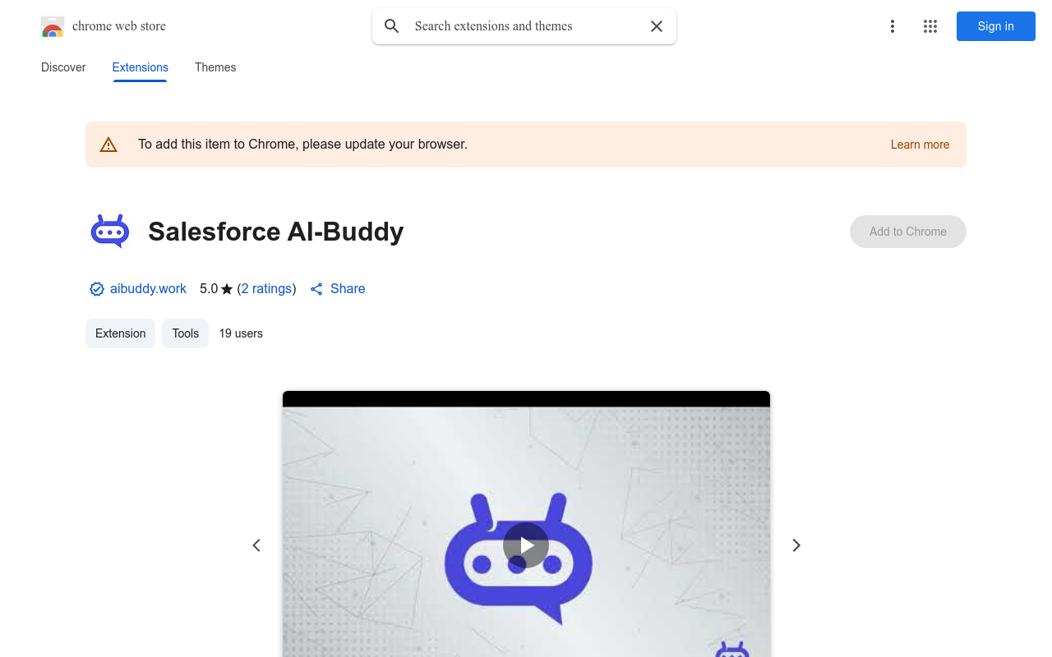Play the promo video
Screen dimensions: 1052x657
point(526,545)
